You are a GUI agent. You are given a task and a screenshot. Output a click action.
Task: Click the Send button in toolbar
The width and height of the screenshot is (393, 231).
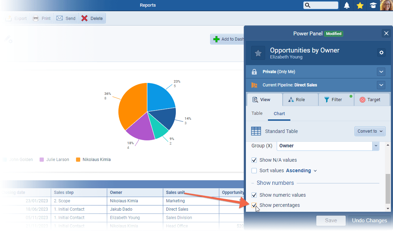point(66,19)
